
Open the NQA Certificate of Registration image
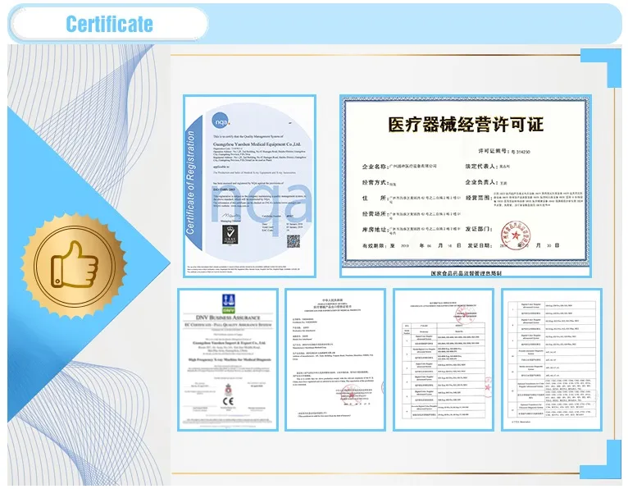tap(249, 189)
